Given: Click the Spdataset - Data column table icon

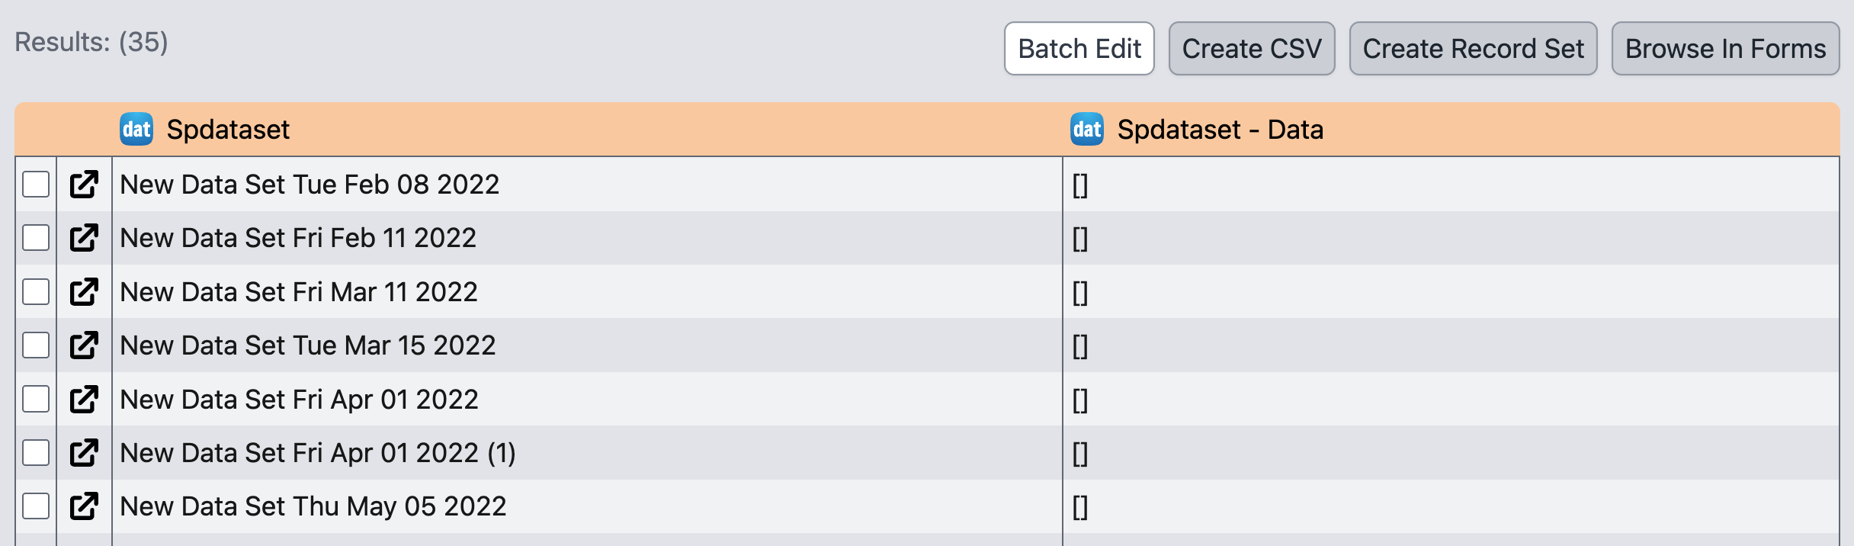Looking at the screenshot, I should [1087, 130].
